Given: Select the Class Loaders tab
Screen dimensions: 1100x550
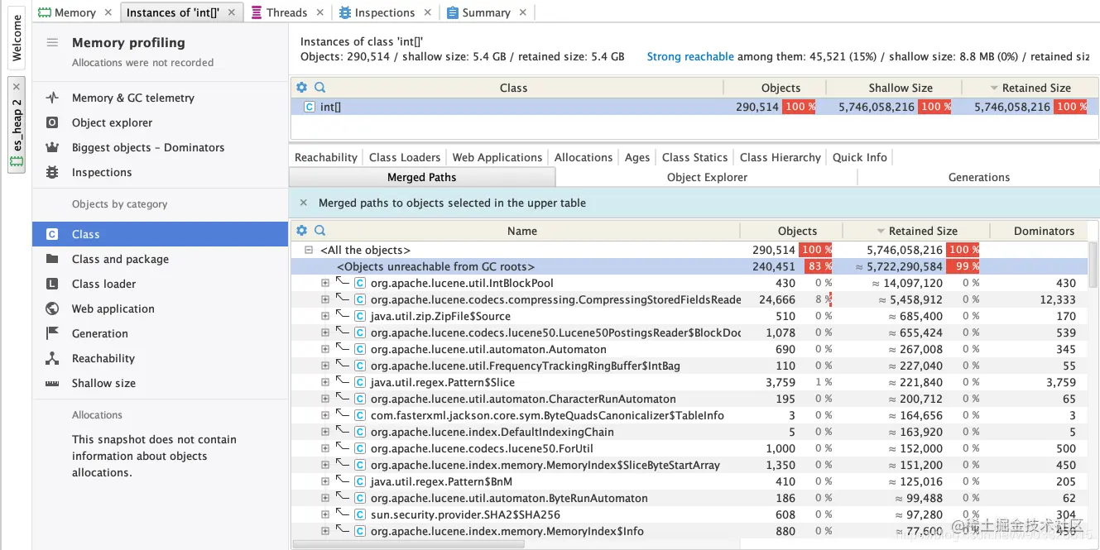Looking at the screenshot, I should tap(405, 157).
